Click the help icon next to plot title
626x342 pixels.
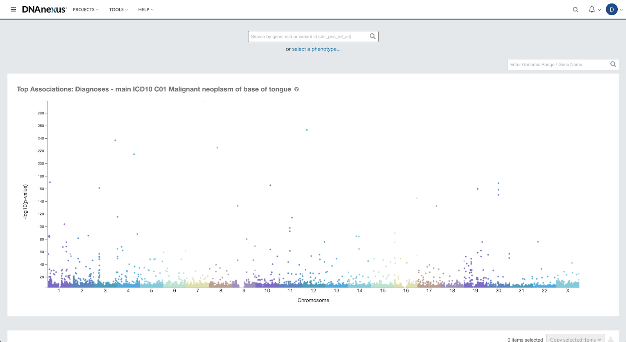pos(297,89)
